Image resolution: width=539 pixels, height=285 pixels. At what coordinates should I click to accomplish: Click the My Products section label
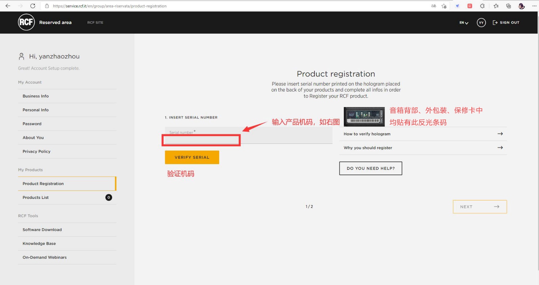(30, 170)
